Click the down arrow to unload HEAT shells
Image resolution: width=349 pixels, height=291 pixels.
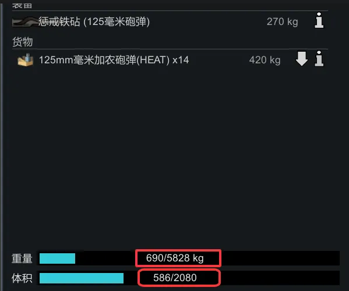[302, 59]
